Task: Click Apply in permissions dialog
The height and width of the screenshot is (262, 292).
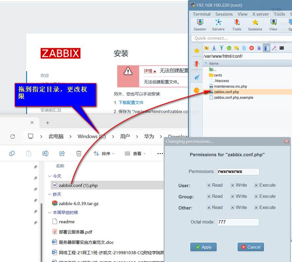Action: (x=204, y=247)
